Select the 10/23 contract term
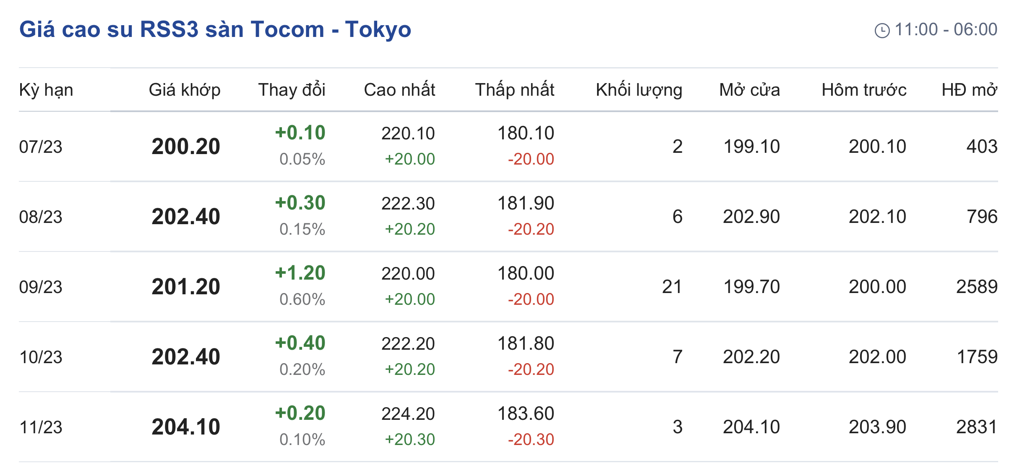 [41, 357]
